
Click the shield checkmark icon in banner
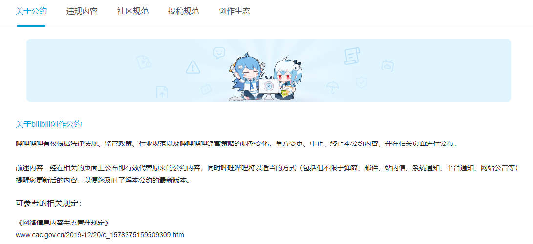pyautogui.click(x=362, y=82)
